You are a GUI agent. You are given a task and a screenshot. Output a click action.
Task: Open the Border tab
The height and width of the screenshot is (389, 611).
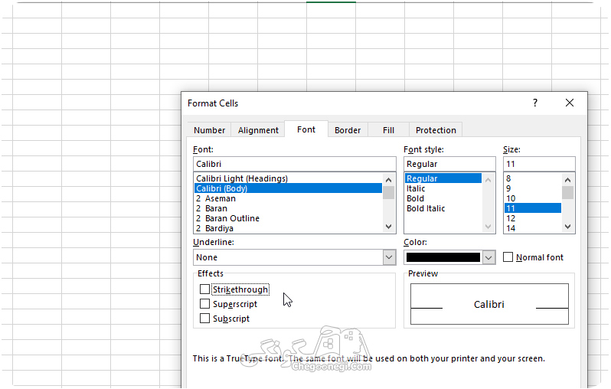coord(348,130)
